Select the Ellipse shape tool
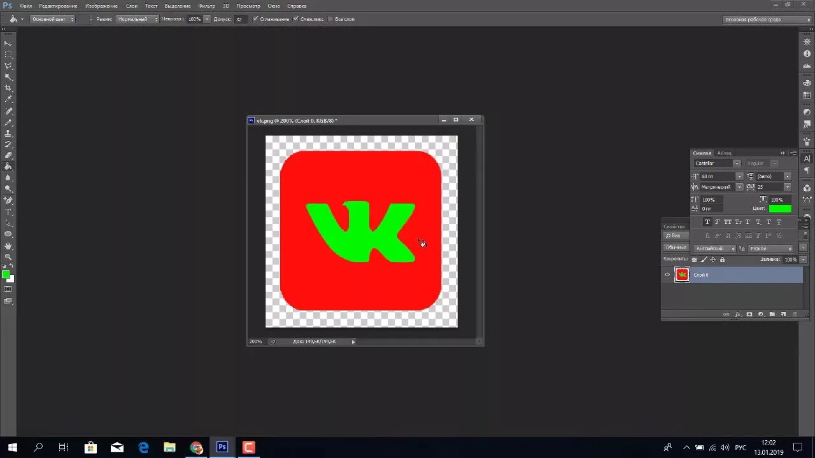This screenshot has height=458, width=815. [x=8, y=234]
